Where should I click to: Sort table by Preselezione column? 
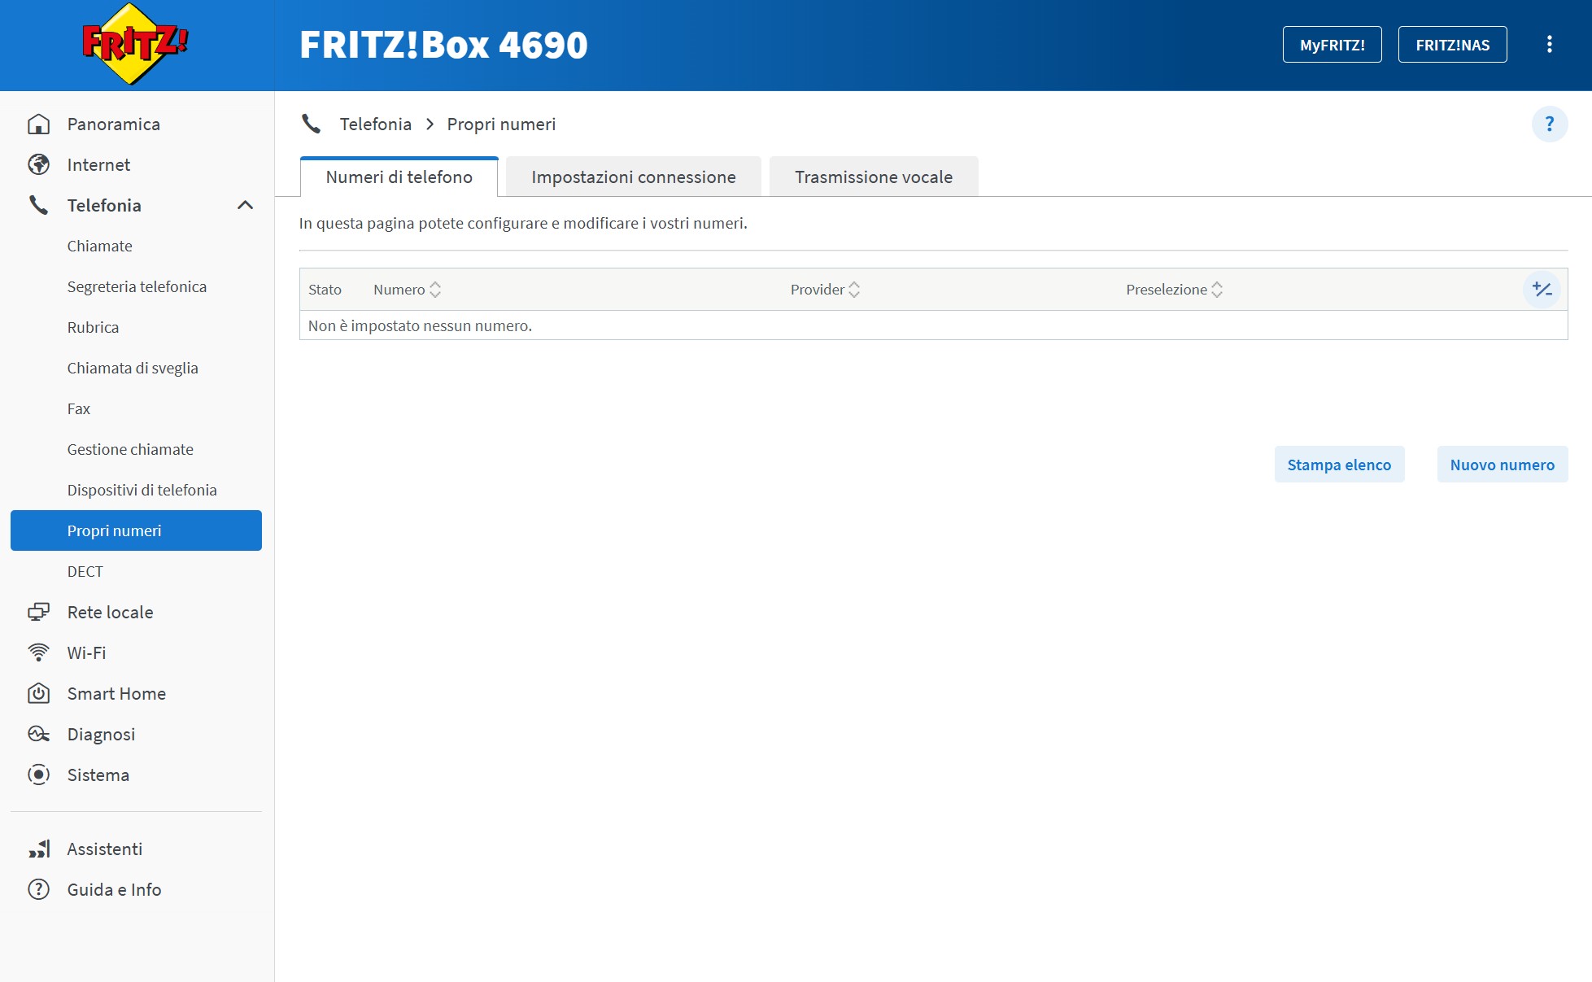coord(1174,290)
